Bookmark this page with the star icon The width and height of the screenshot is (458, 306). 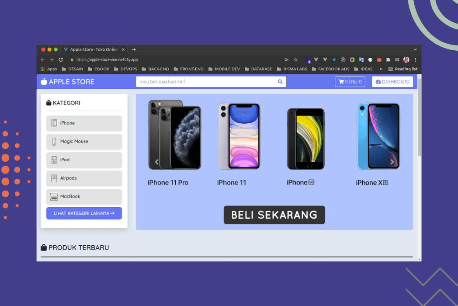pos(295,59)
